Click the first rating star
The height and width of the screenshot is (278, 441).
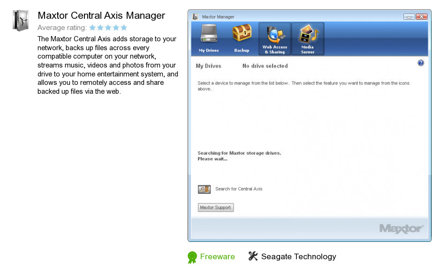pos(92,28)
